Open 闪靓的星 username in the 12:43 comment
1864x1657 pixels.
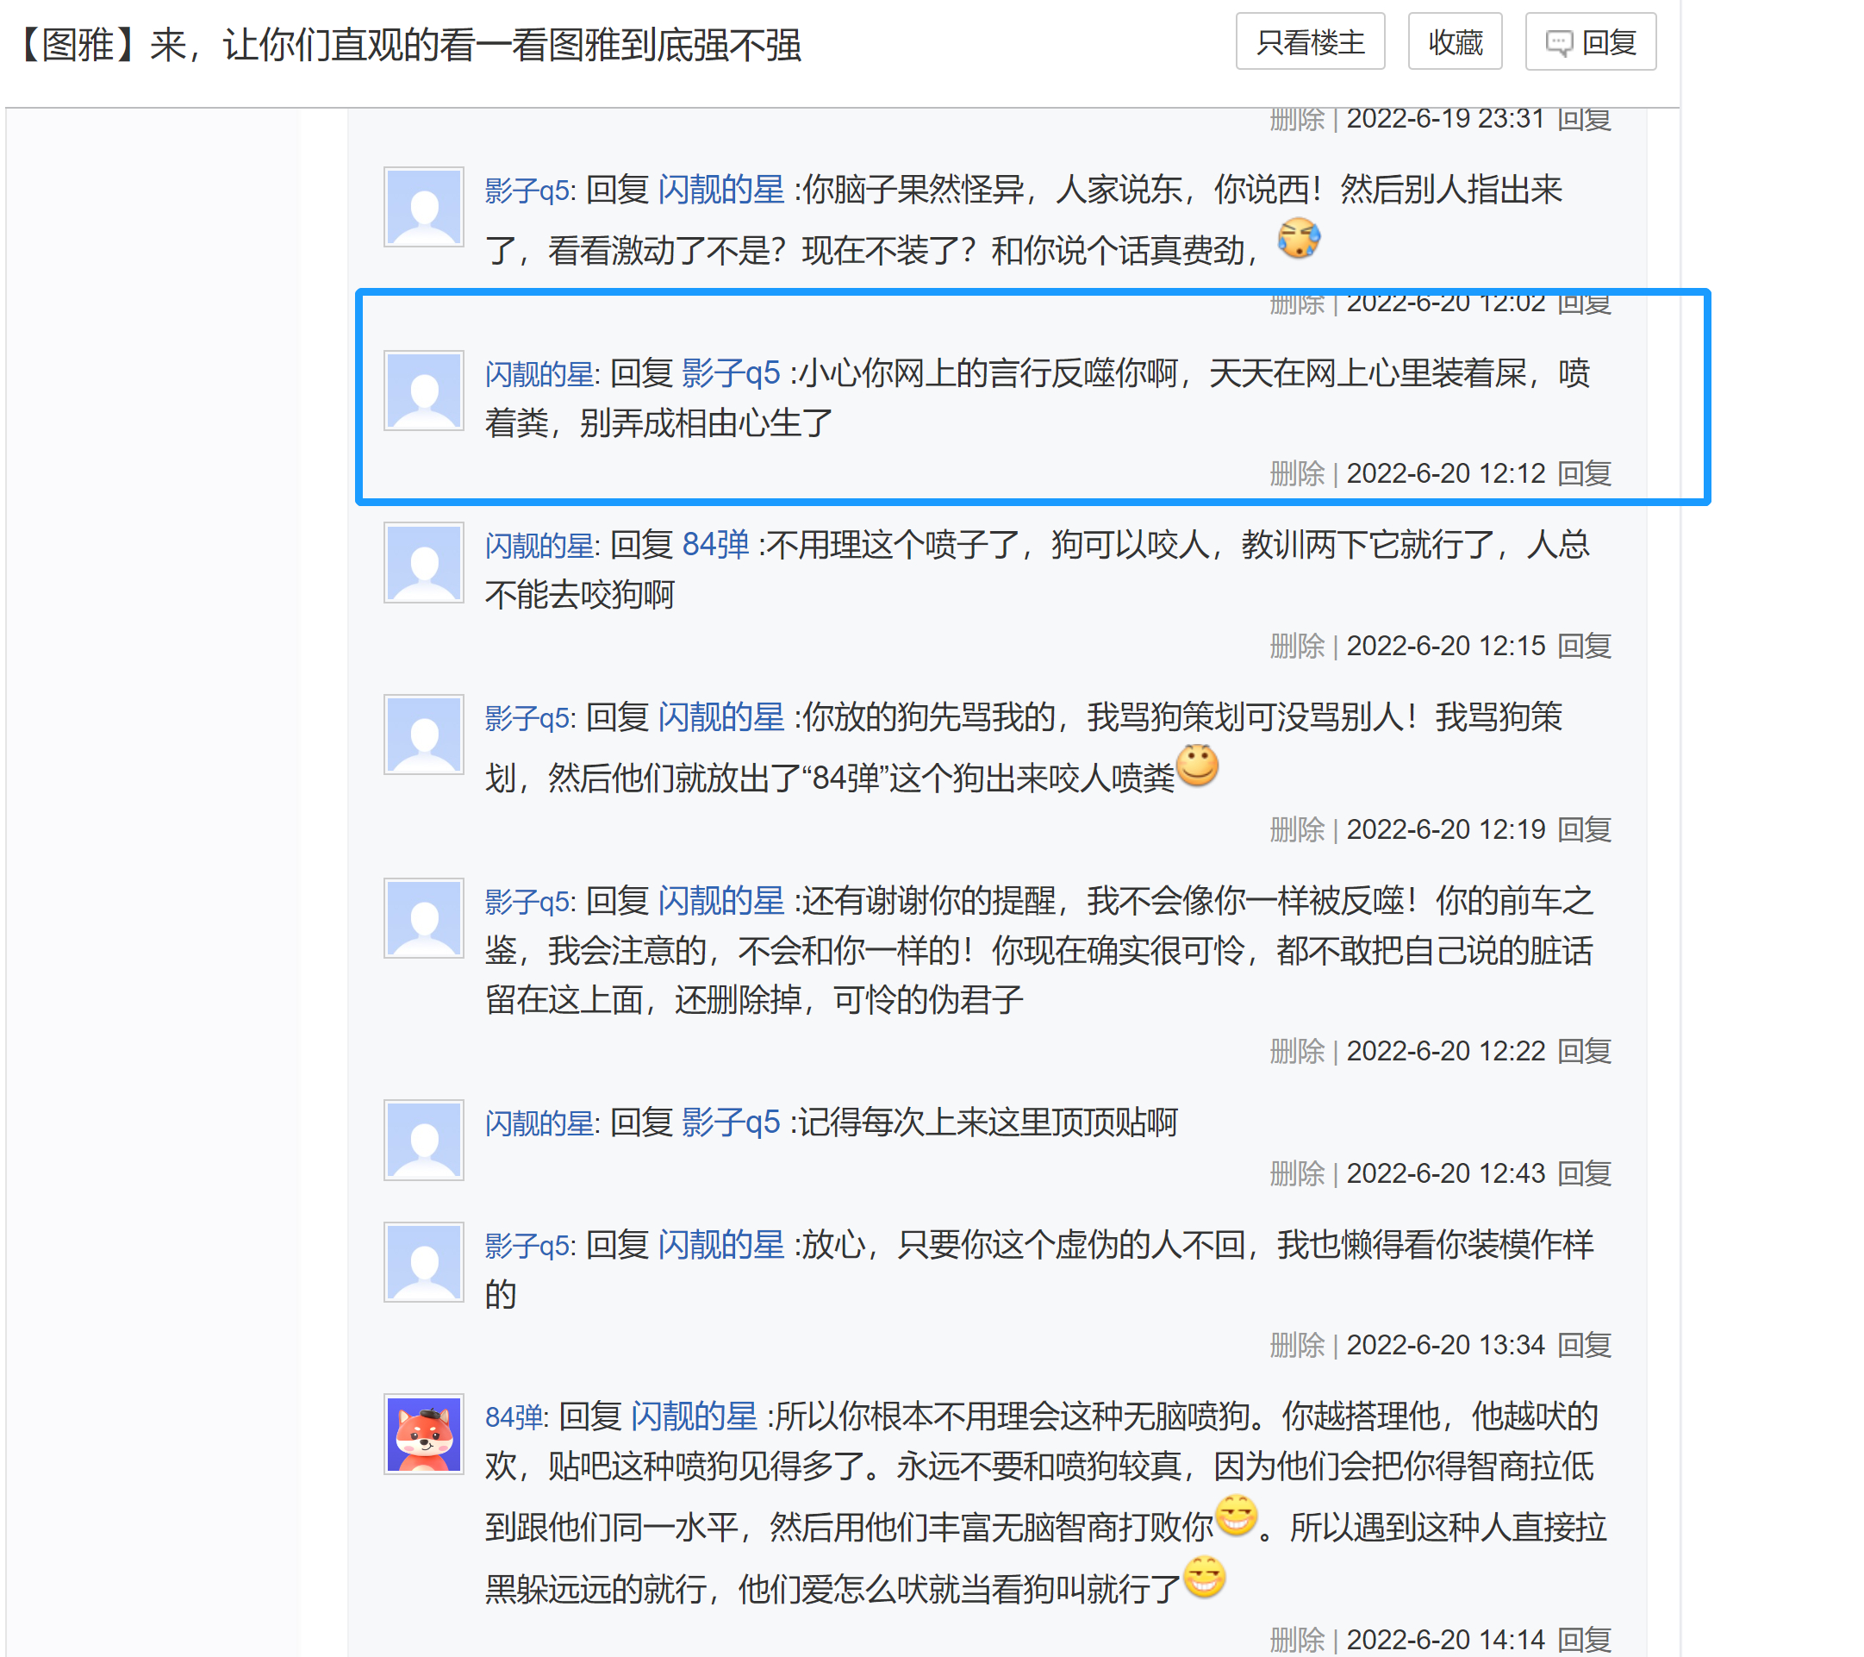pos(539,1123)
